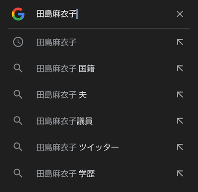Click magnifier icon next to ツイッター suggestion
This screenshot has height=192, width=198.
coord(18,147)
